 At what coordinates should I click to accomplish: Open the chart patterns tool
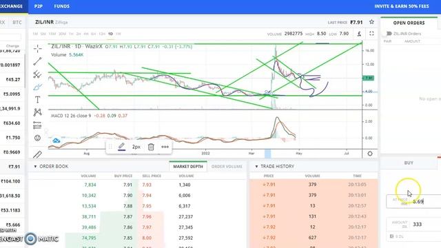coord(37,112)
